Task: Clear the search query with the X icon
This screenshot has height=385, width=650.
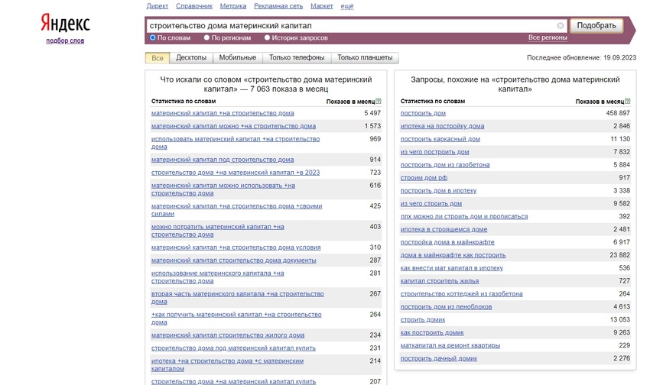Action: 560,26
